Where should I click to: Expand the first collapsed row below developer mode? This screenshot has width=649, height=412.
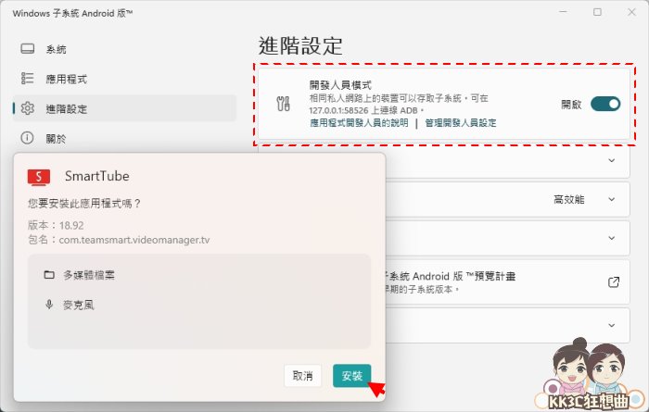point(612,160)
